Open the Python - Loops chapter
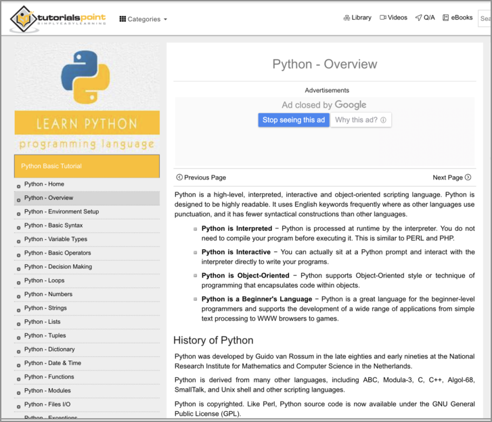Viewport: 492px width, 422px height. [x=45, y=280]
